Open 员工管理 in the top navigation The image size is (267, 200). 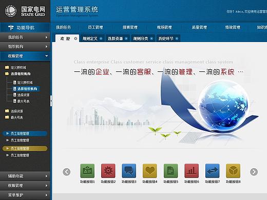point(96,27)
